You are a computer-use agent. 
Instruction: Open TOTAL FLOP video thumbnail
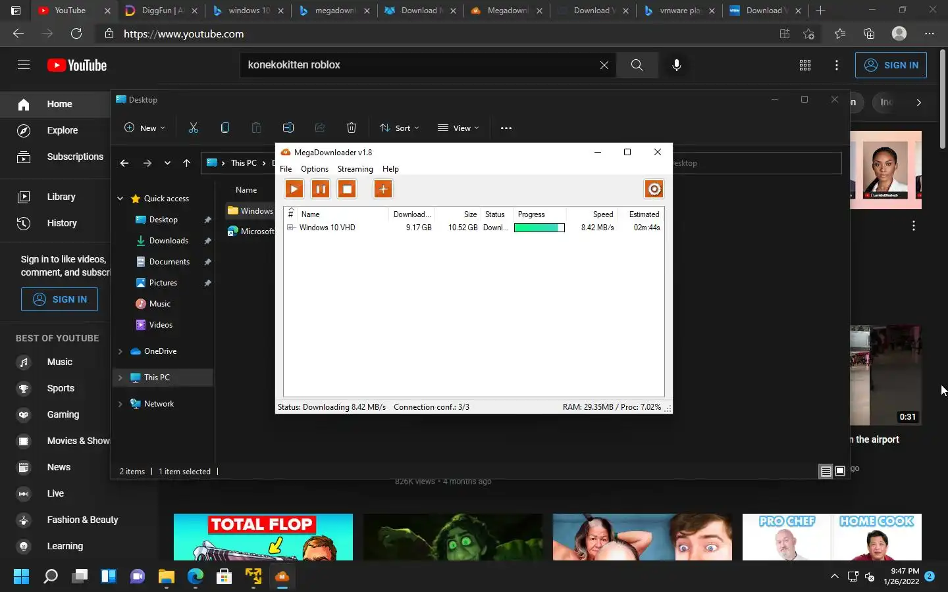pyautogui.click(x=263, y=537)
